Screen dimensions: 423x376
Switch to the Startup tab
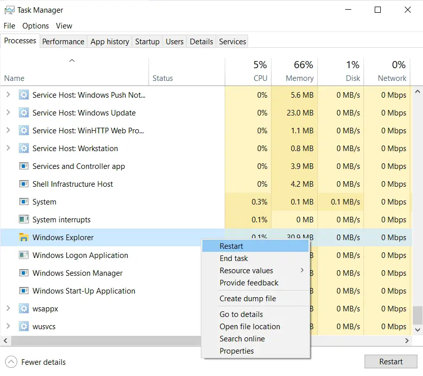pos(147,42)
